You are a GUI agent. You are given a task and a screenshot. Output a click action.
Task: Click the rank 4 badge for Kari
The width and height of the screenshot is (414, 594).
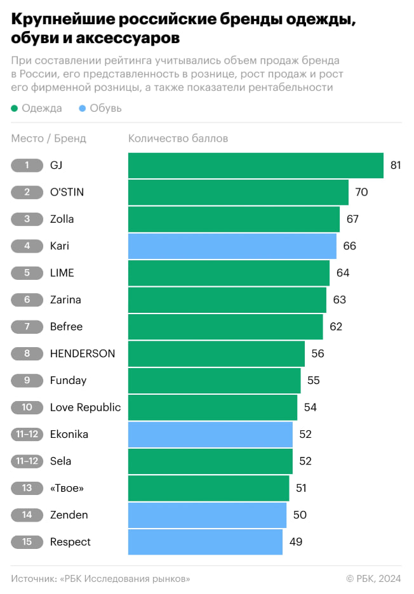coord(27,246)
